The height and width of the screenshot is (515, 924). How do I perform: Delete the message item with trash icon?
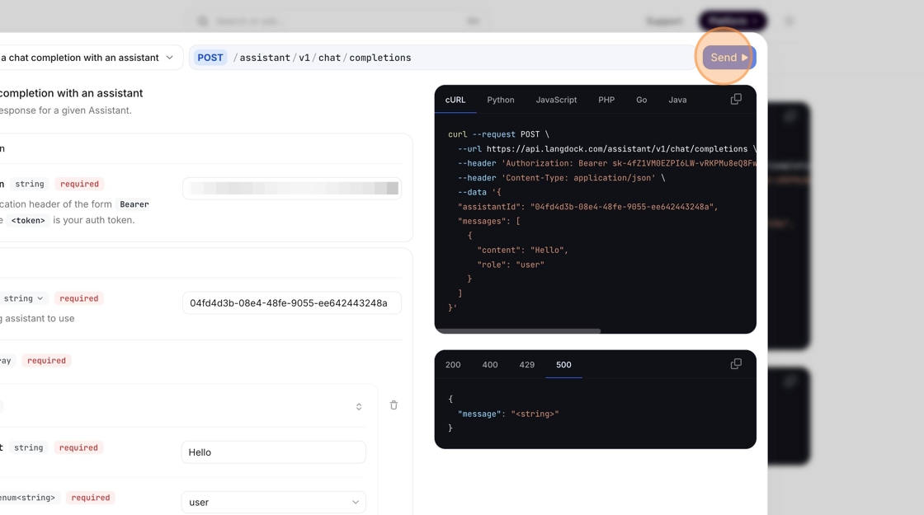[394, 405]
